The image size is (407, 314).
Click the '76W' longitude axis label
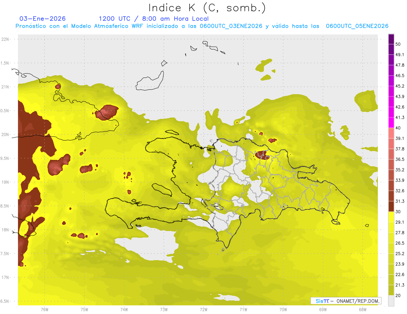[x=44, y=309]
